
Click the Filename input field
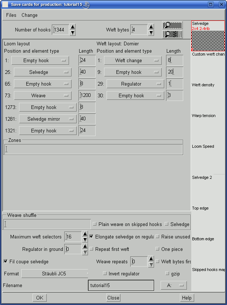tap(121, 285)
